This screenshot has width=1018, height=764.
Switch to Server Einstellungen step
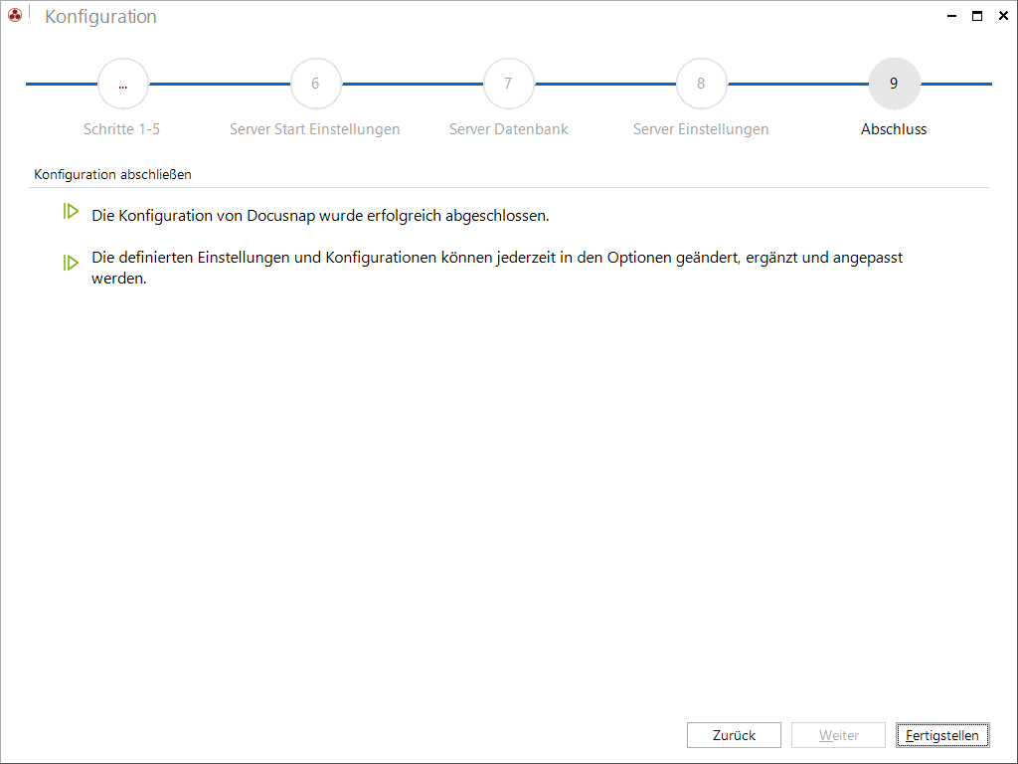coord(701,129)
